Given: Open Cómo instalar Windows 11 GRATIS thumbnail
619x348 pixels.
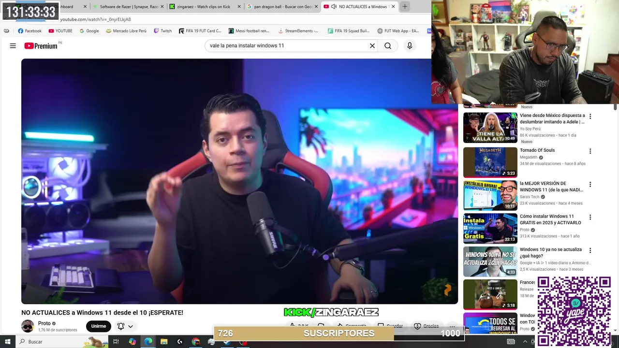Looking at the screenshot, I should [x=490, y=228].
